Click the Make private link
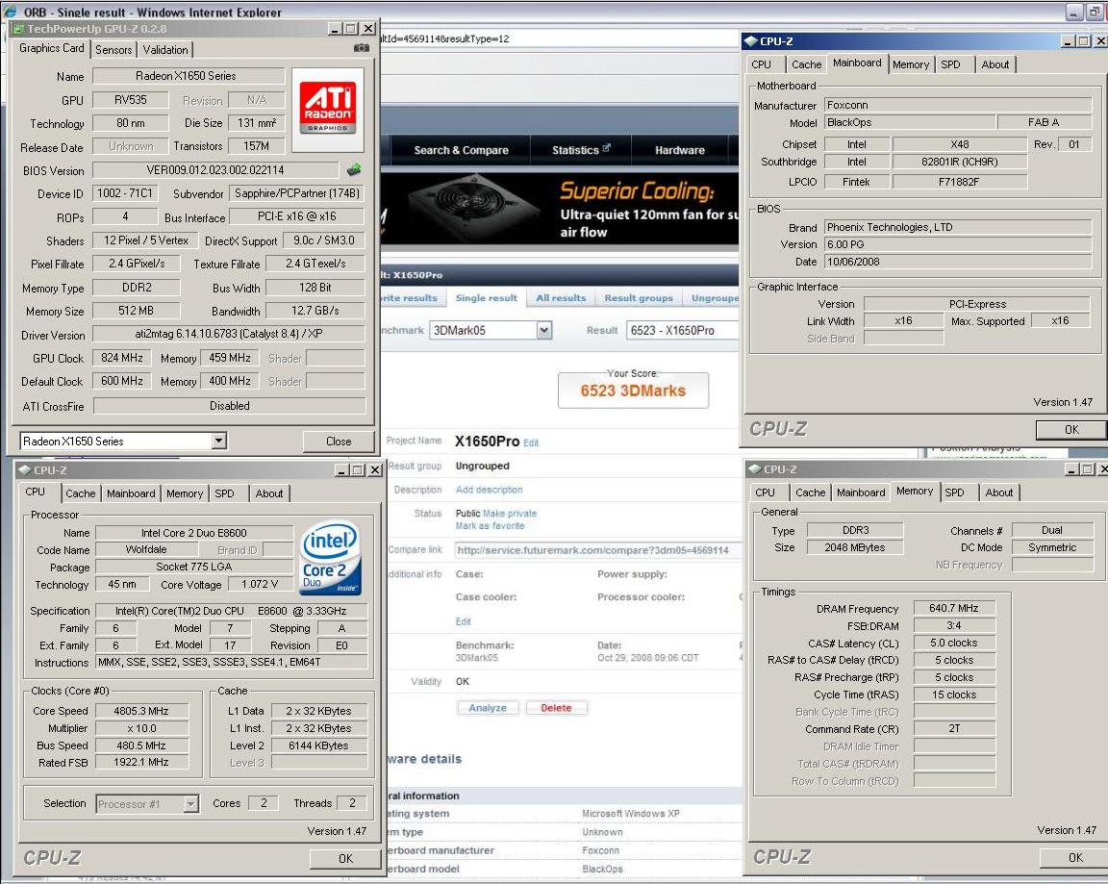 [510, 514]
